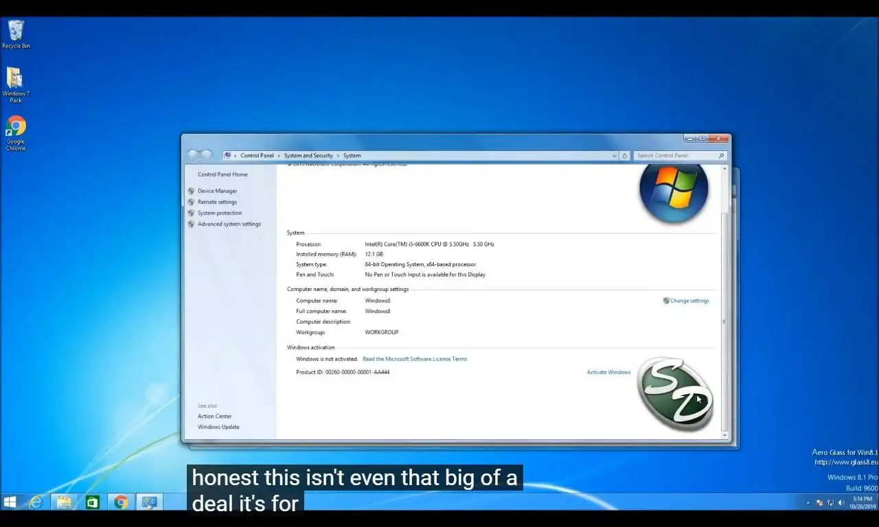This screenshot has width=879, height=527.
Task: Click the search magnifier icon
Action: click(721, 156)
